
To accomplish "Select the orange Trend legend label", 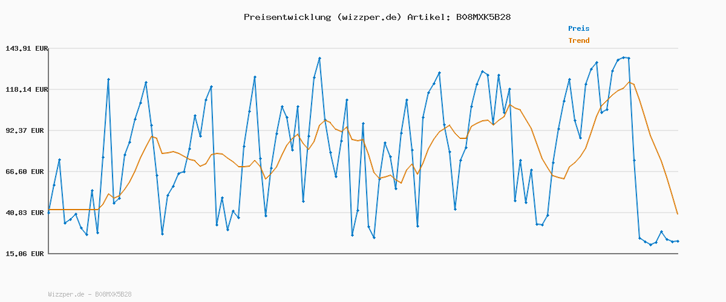I will [x=578, y=41].
